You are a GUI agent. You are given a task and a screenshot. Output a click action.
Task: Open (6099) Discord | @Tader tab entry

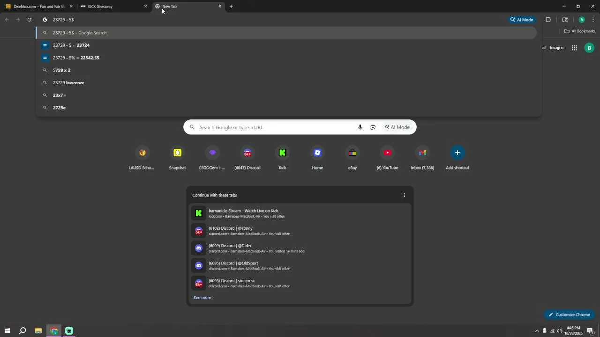[x=300, y=248]
